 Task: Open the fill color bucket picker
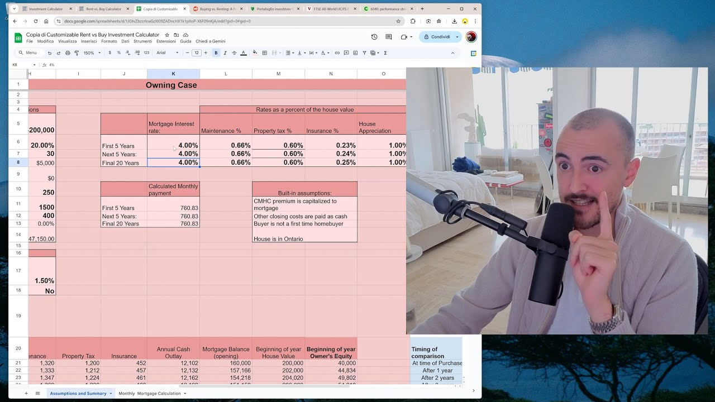click(255, 53)
